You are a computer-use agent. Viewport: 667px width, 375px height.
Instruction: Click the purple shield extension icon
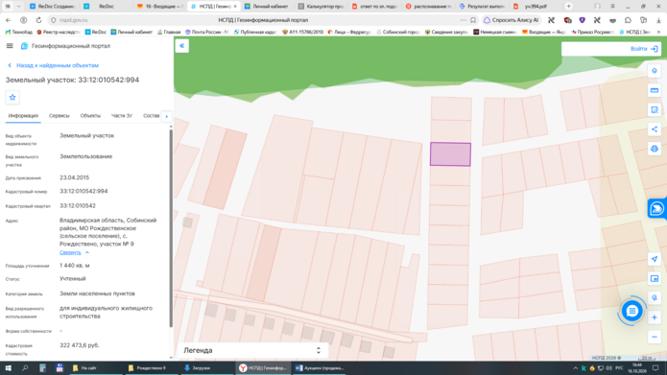(x=582, y=20)
